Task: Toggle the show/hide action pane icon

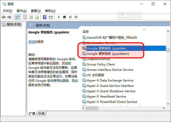Action: tap(51, 17)
